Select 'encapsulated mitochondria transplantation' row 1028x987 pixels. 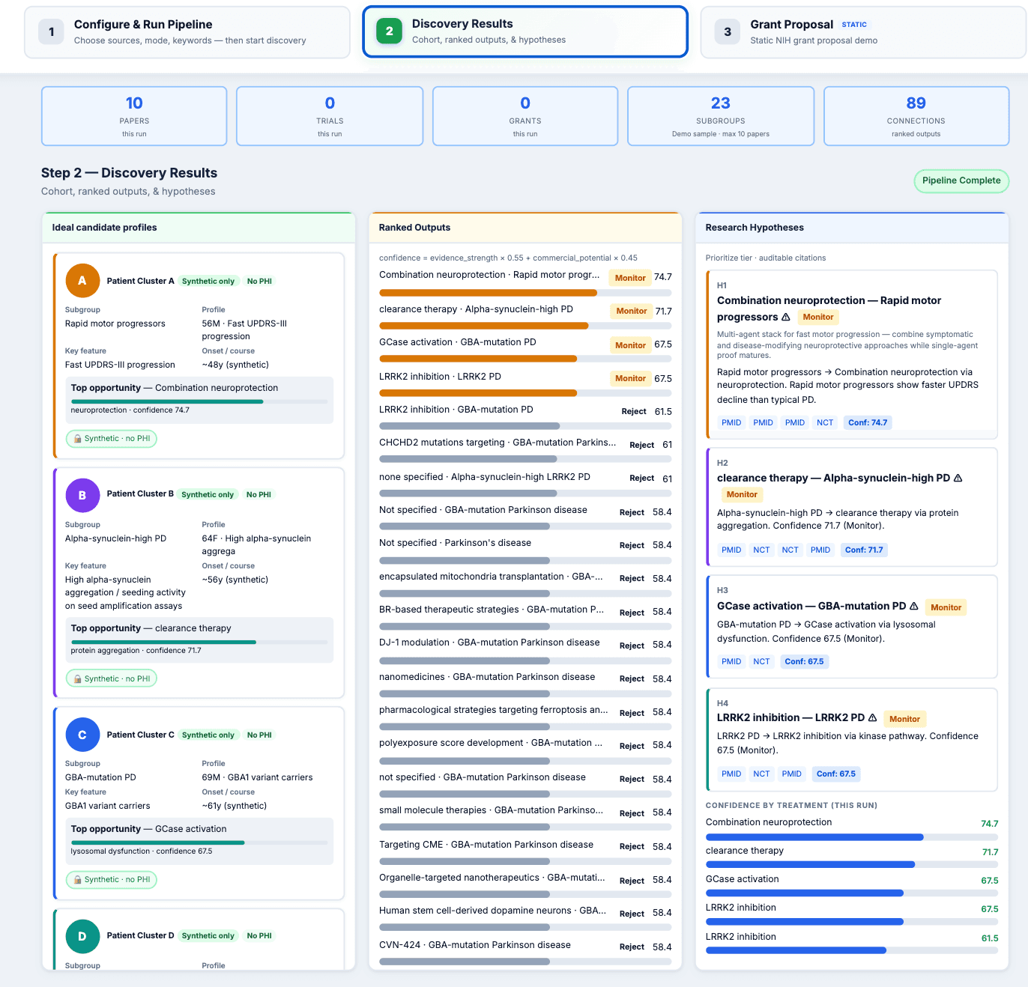525,585
